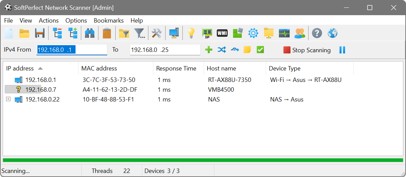
Task: Click the folder filter icon
Action: pyautogui.click(x=124, y=33)
